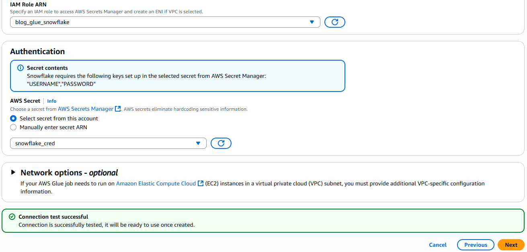The width and height of the screenshot is (527, 252).
Task: Click the info icon beside Secret contents
Action: coord(21,68)
